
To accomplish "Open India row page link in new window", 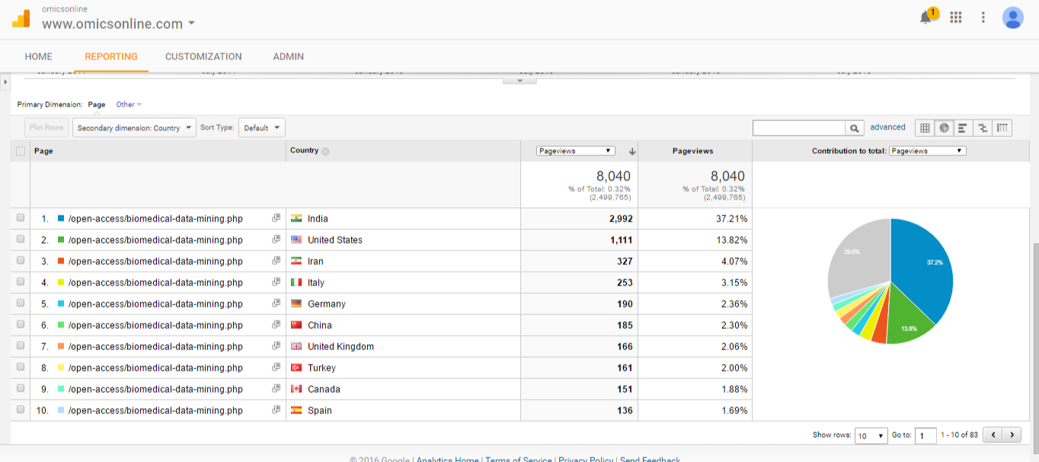I will click(276, 218).
